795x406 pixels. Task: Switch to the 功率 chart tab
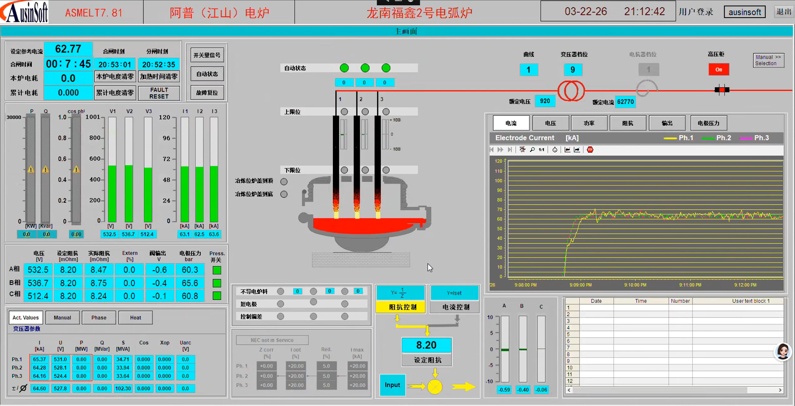click(x=589, y=123)
